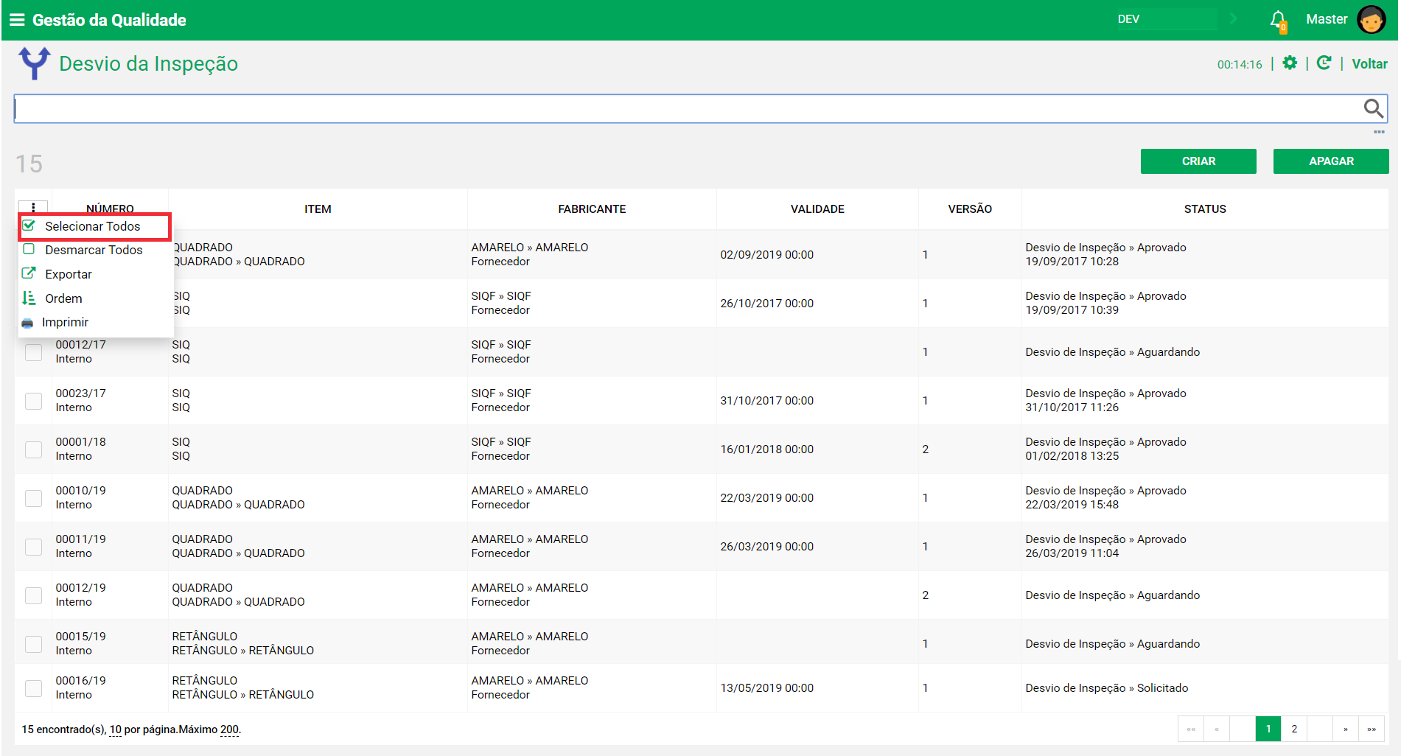
Task: Open record 00001/18
Action: pyautogui.click(x=80, y=442)
